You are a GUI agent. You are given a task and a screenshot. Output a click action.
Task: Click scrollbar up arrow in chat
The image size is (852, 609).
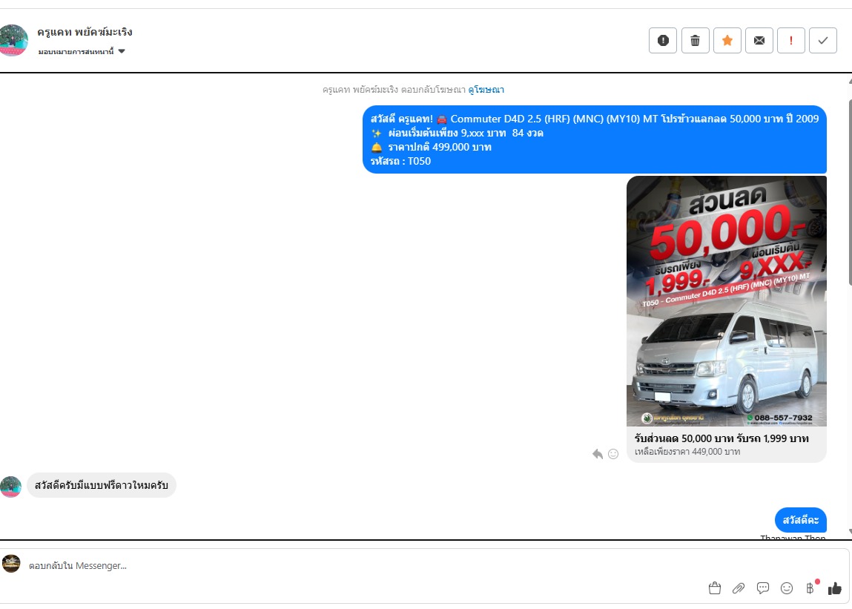point(849,82)
